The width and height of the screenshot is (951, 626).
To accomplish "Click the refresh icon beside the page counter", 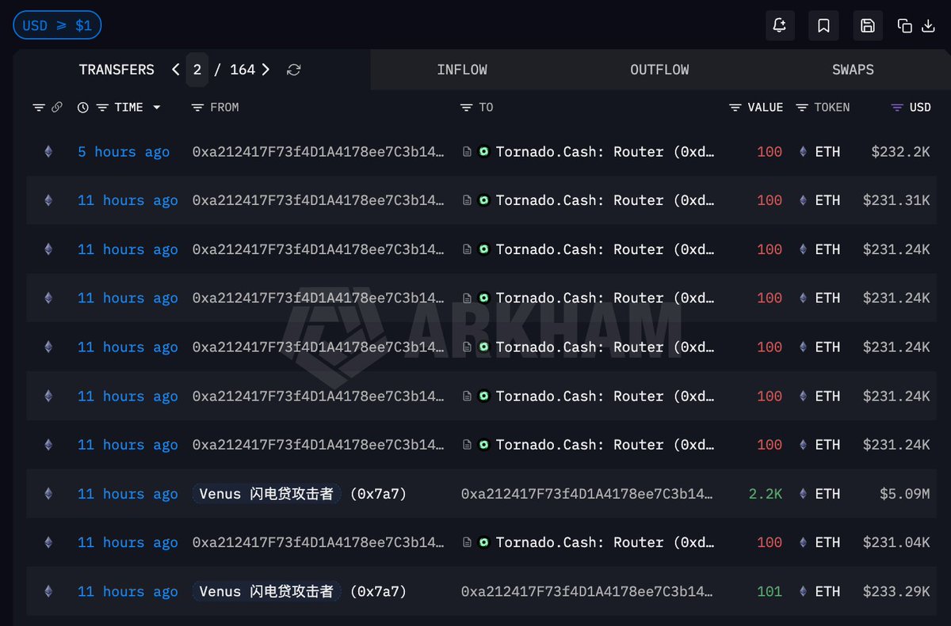I will pyautogui.click(x=293, y=70).
